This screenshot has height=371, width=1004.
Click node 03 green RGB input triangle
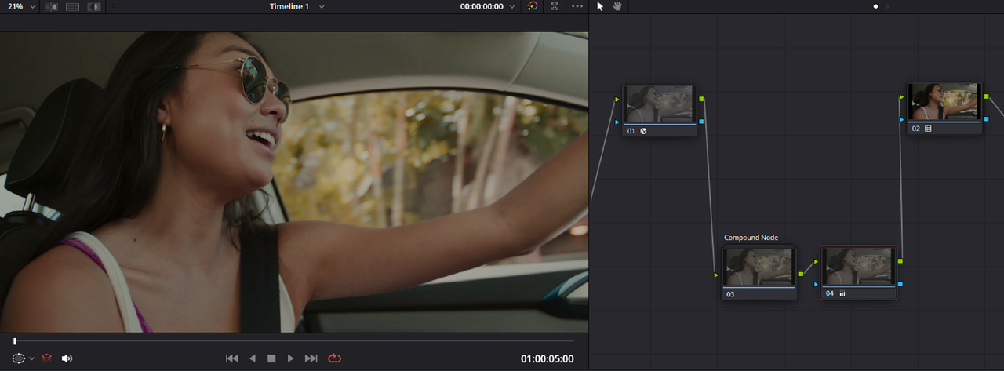click(x=717, y=275)
